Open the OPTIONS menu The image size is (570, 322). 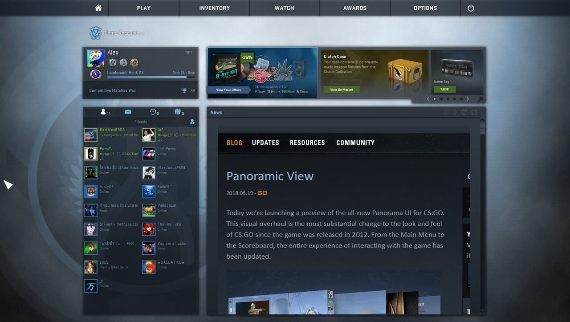(425, 8)
